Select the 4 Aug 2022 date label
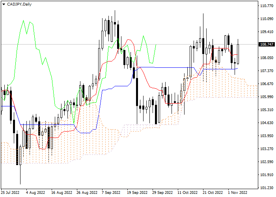 [x=35, y=193]
